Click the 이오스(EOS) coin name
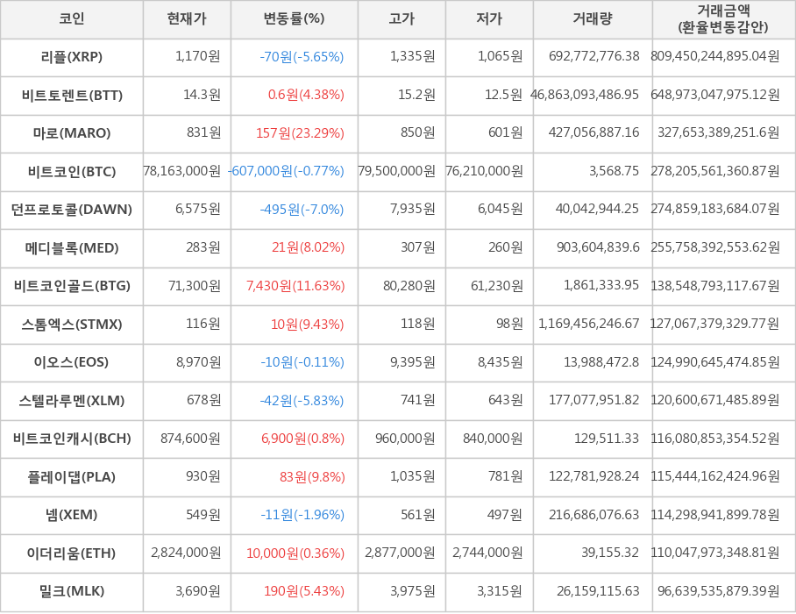796x614 pixels. (x=72, y=362)
